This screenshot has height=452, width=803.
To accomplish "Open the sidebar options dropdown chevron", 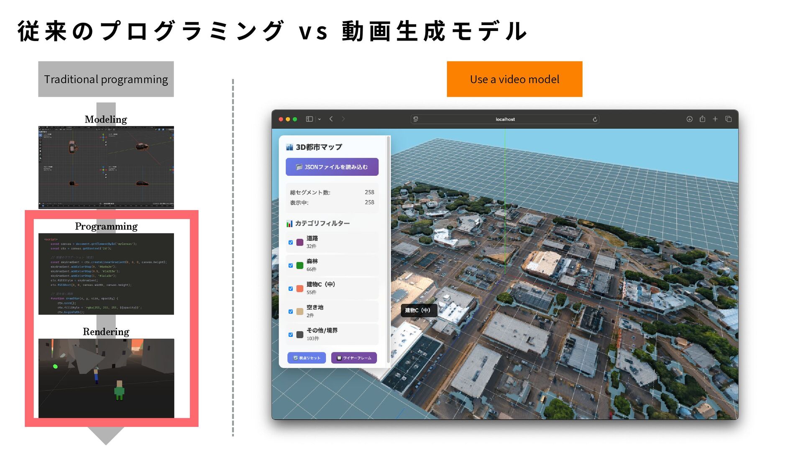I will (x=320, y=119).
